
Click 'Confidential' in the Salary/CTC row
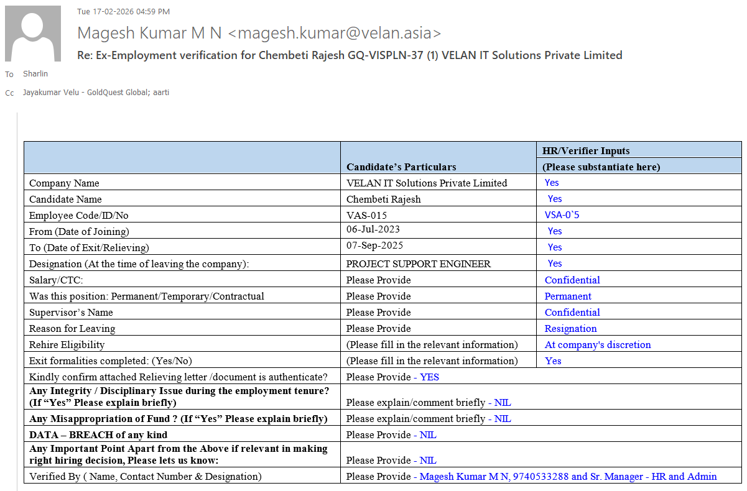point(572,280)
